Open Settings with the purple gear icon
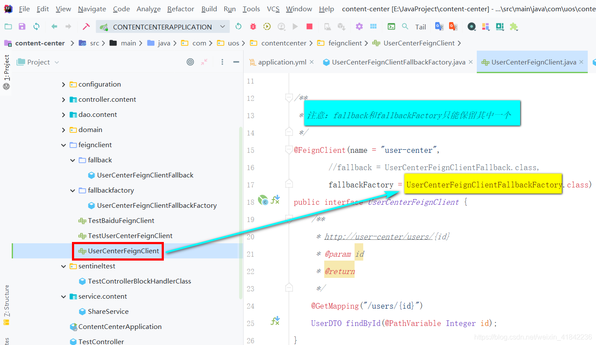This screenshot has width=596, height=345. tap(359, 27)
